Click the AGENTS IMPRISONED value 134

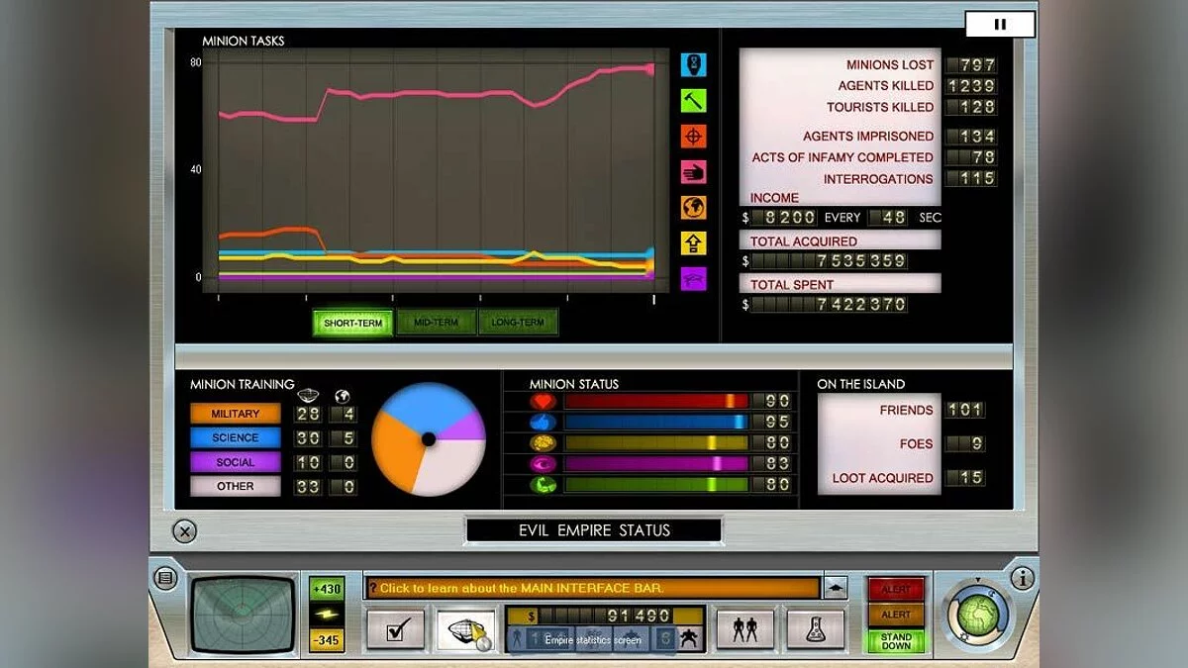coord(970,136)
